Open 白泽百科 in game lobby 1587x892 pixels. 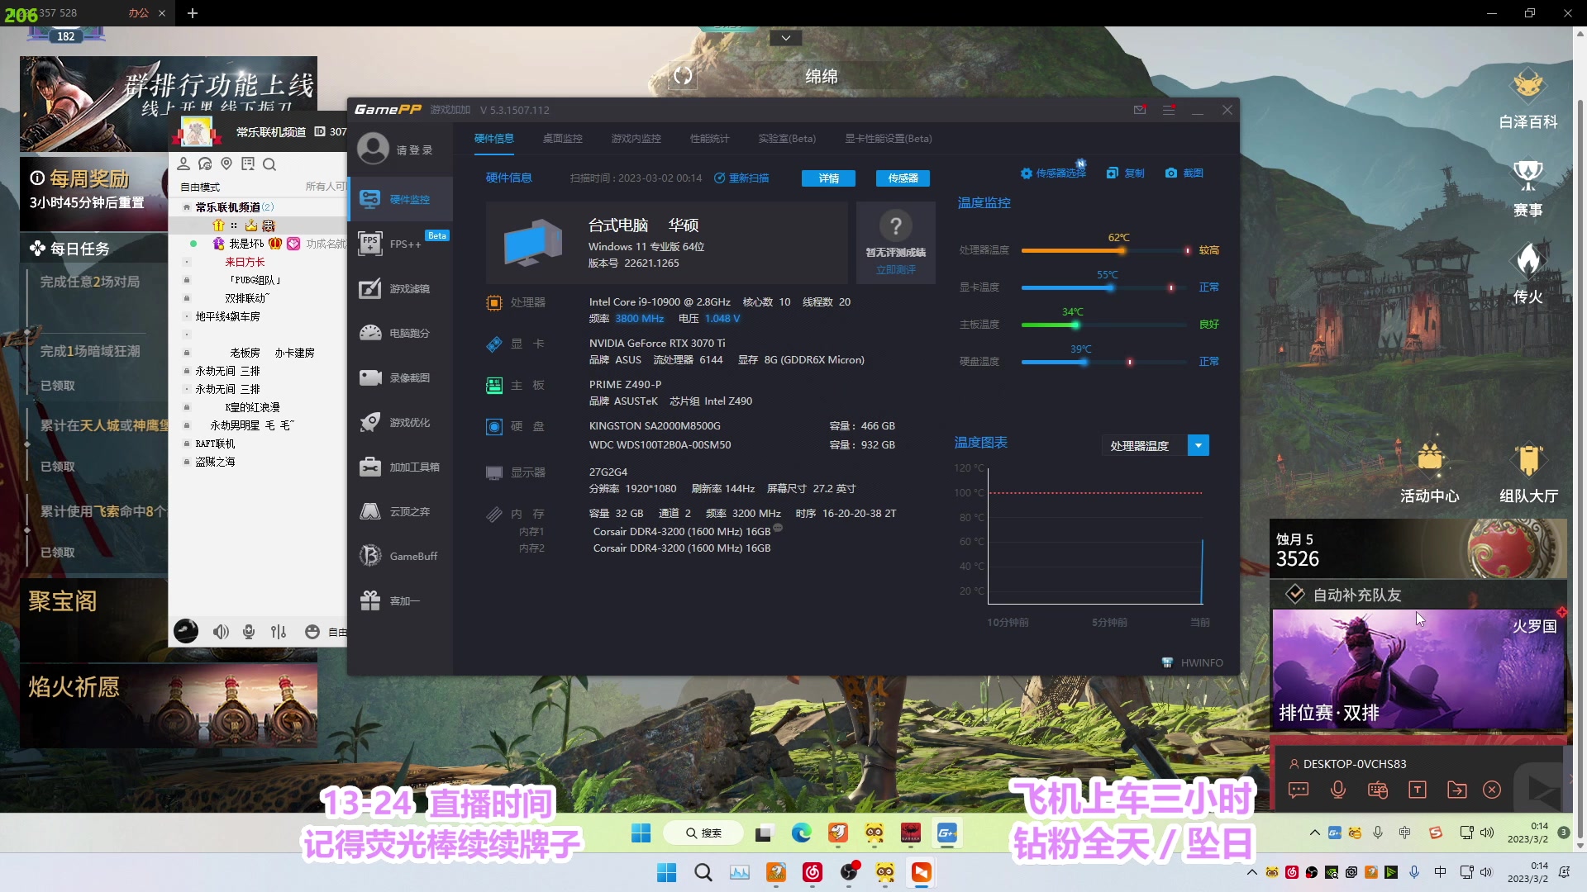click(x=1528, y=99)
